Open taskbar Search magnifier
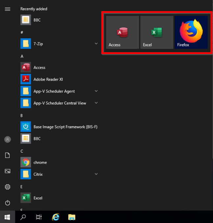 pos(23,217)
